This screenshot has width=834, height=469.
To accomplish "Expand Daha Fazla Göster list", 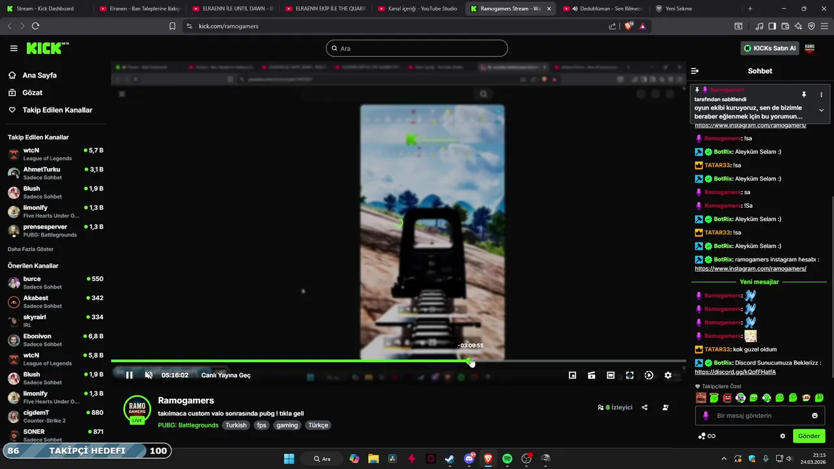I will pos(31,249).
